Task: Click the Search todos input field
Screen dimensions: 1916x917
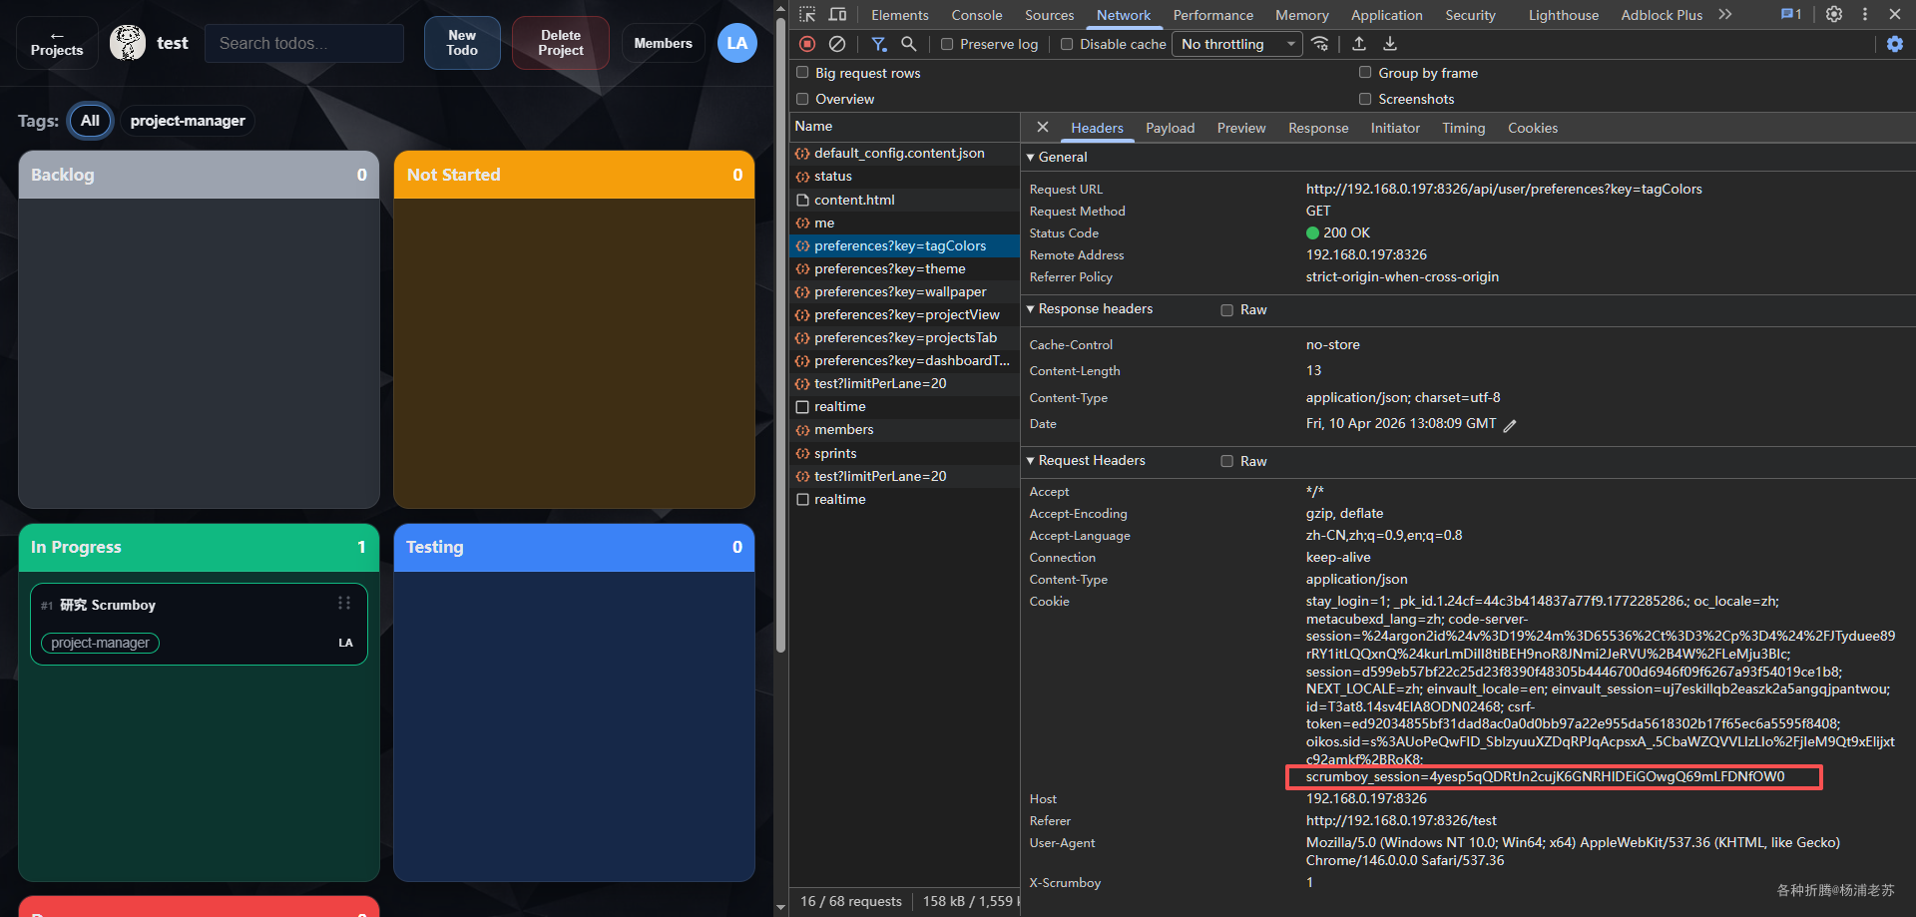Action: click(x=304, y=43)
